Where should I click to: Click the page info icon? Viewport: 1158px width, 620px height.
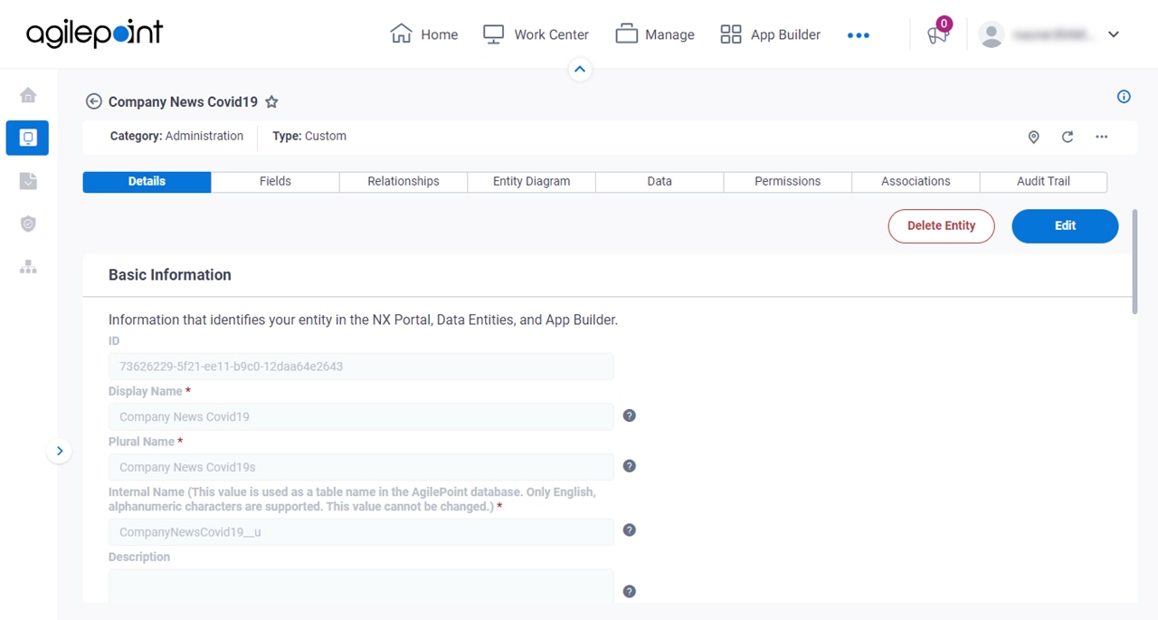1124,97
